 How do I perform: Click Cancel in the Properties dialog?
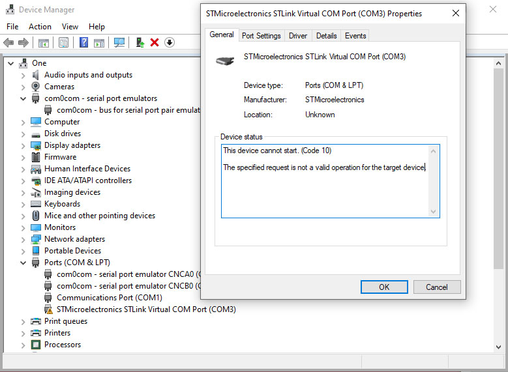click(x=437, y=287)
